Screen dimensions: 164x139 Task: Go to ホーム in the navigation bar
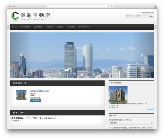[x=14, y=27]
